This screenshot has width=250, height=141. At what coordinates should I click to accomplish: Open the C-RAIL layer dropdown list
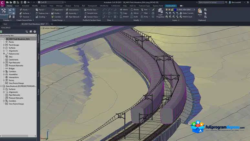pyautogui.click(x=194, y=10)
